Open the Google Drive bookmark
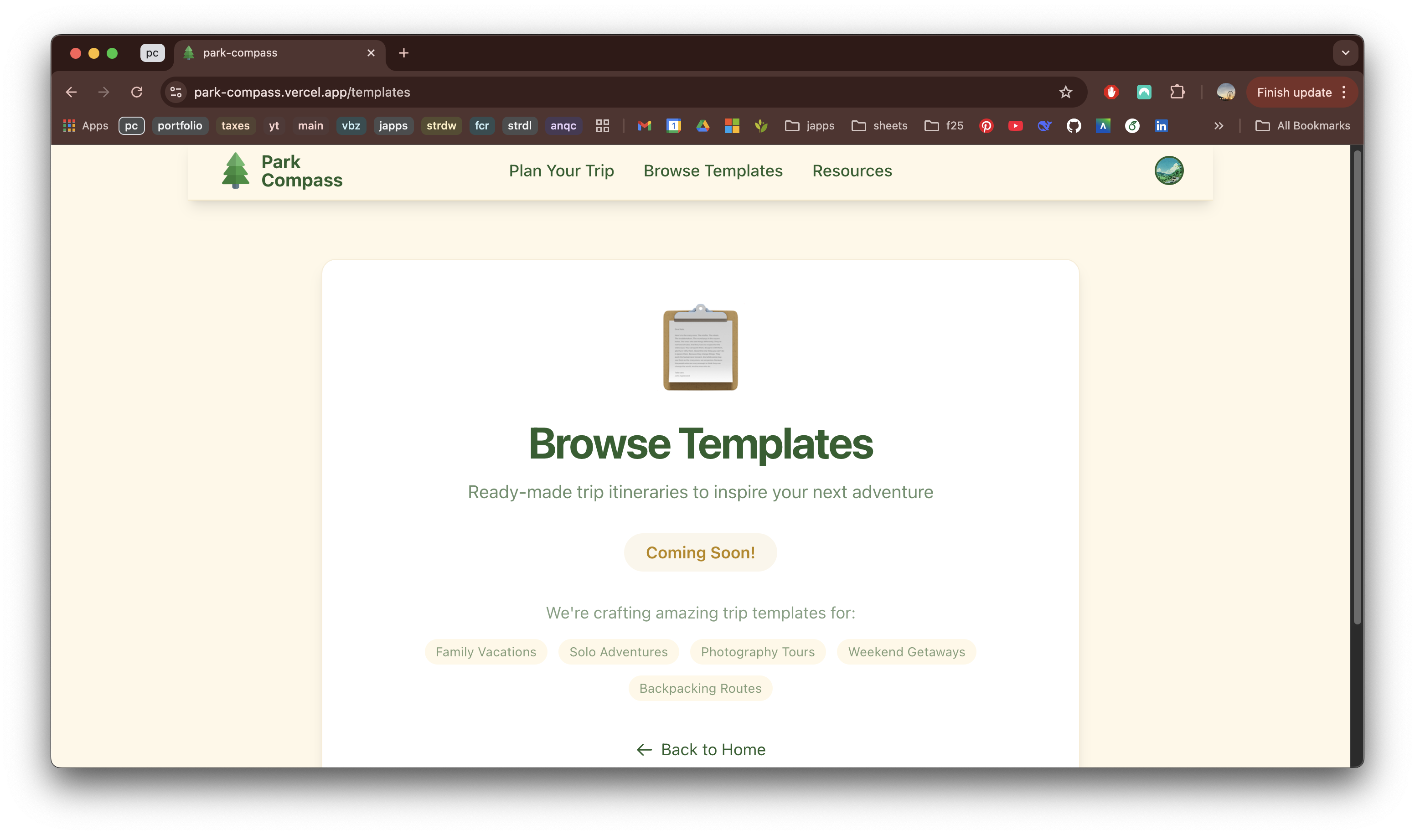This screenshot has width=1415, height=835. point(703,125)
